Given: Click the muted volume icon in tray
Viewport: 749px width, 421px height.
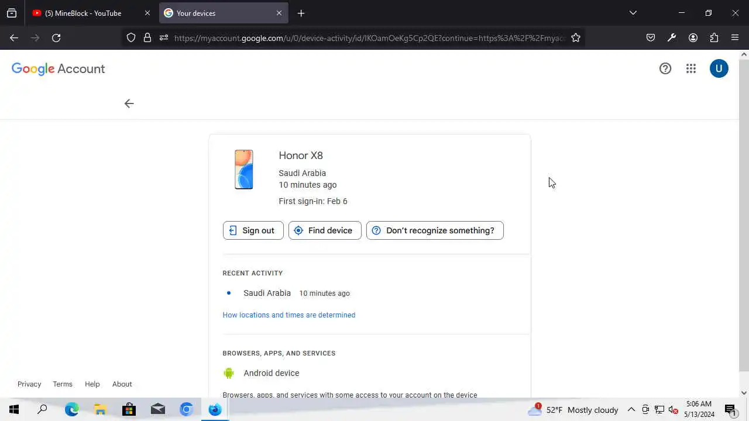Looking at the screenshot, I should tap(674, 410).
